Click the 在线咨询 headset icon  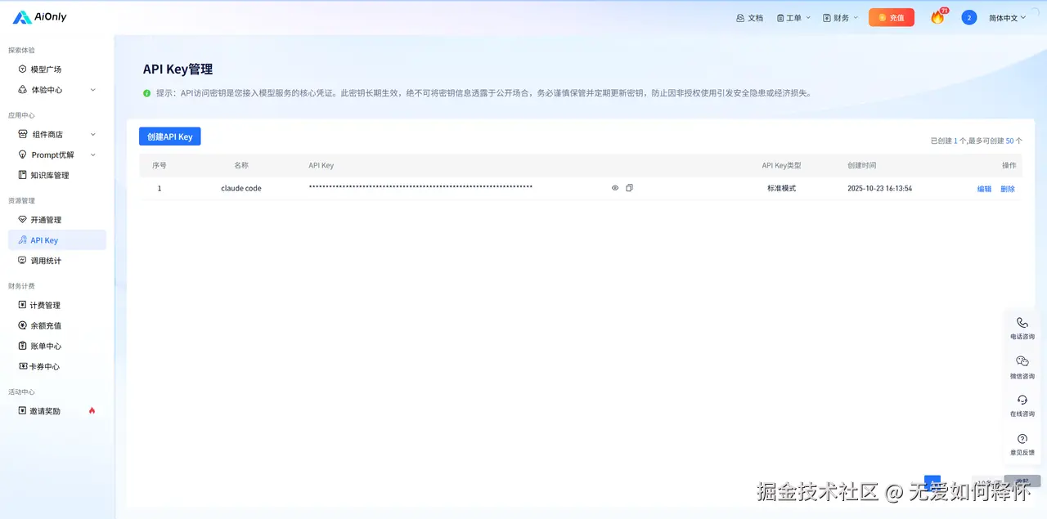tap(1022, 400)
